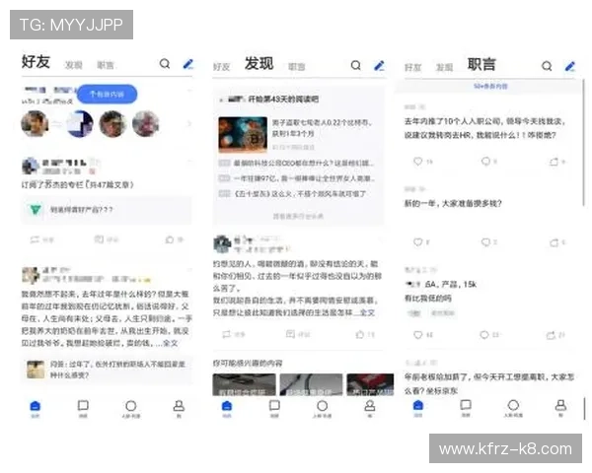Open search in the 发现 screen
The image size is (592, 473).
pyautogui.click(x=355, y=65)
